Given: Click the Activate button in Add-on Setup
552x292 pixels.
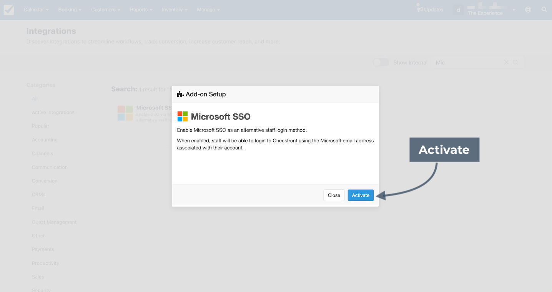Looking at the screenshot, I should click(x=361, y=195).
